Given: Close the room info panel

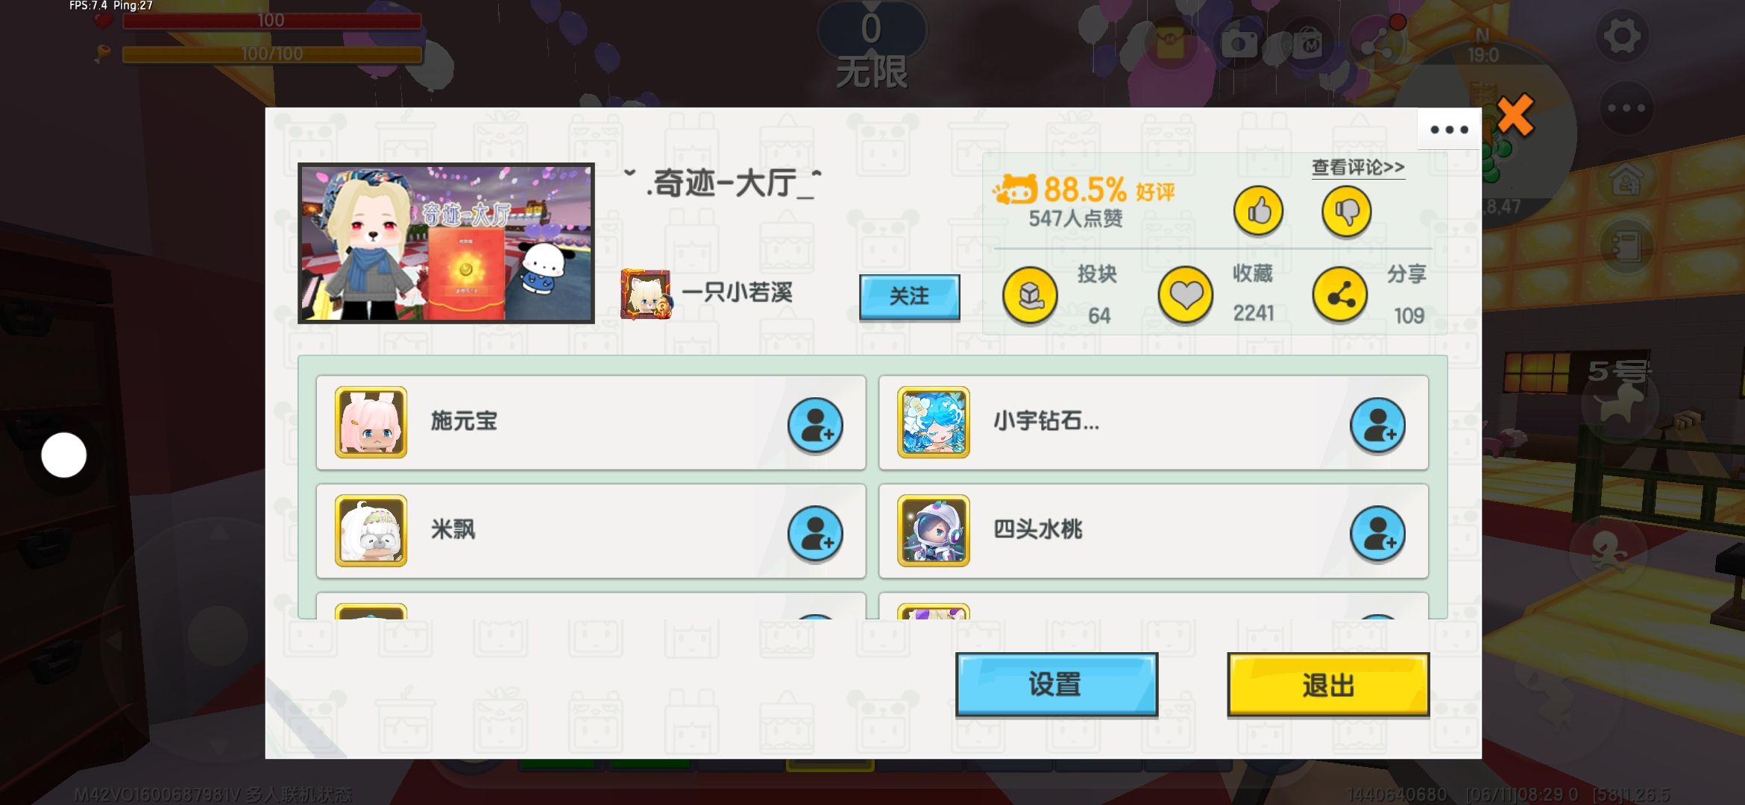Looking at the screenshot, I should (1515, 116).
